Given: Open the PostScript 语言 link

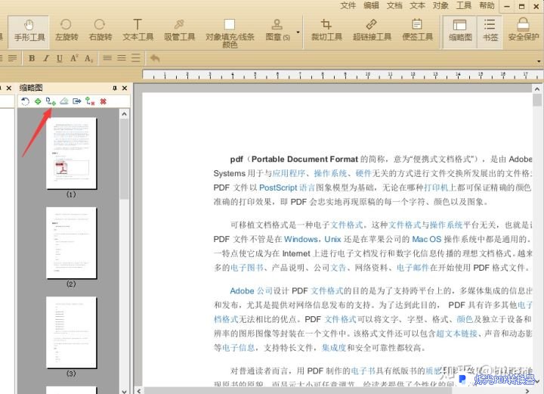Looking at the screenshot, I should coord(287,188).
